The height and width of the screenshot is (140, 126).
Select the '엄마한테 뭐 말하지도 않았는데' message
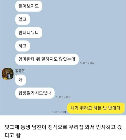(x=47, y=59)
